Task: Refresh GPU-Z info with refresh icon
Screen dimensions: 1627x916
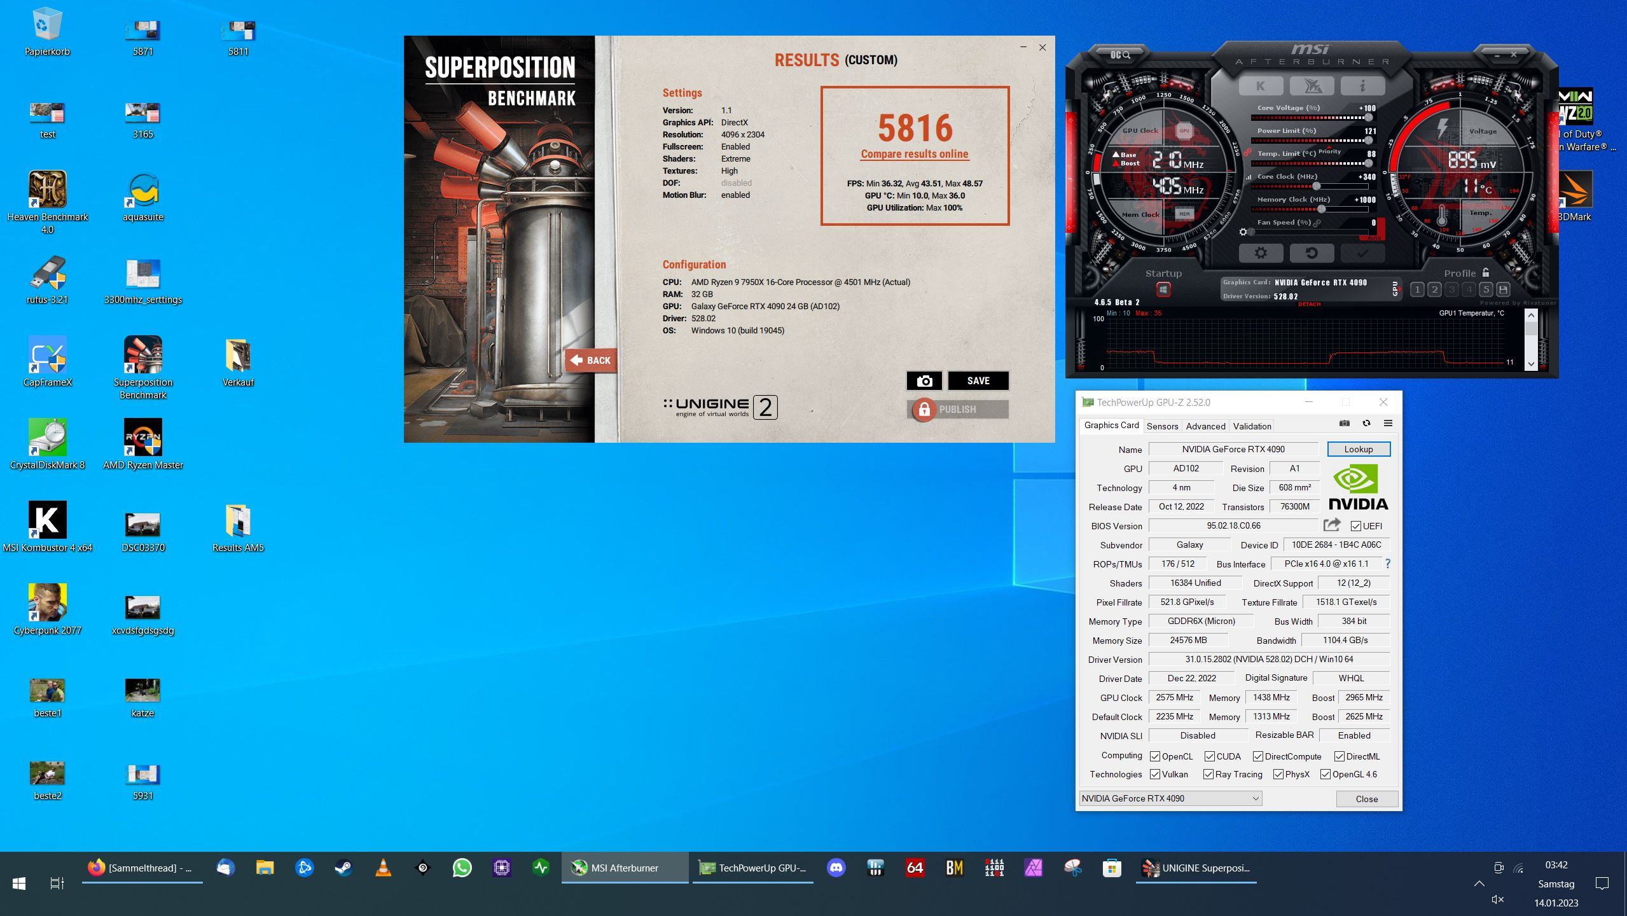Action: tap(1366, 424)
